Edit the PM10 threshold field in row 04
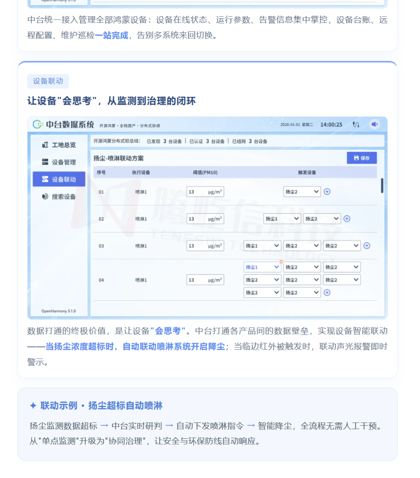Screen dimensions: 420x478 [x=205, y=280]
